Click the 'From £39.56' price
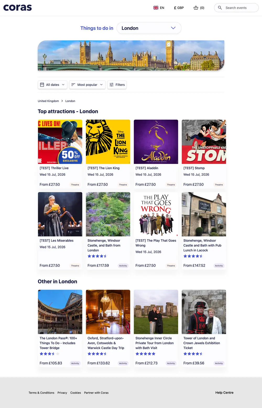The image size is (262, 408). 194,363
